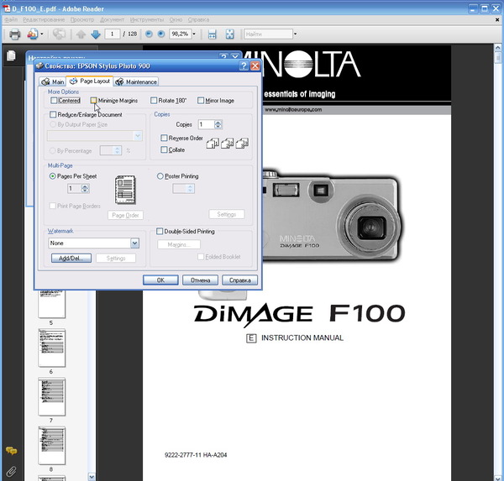Select the third collate order illustration icon
The width and height of the screenshot is (504, 481).
[x=242, y=144]
